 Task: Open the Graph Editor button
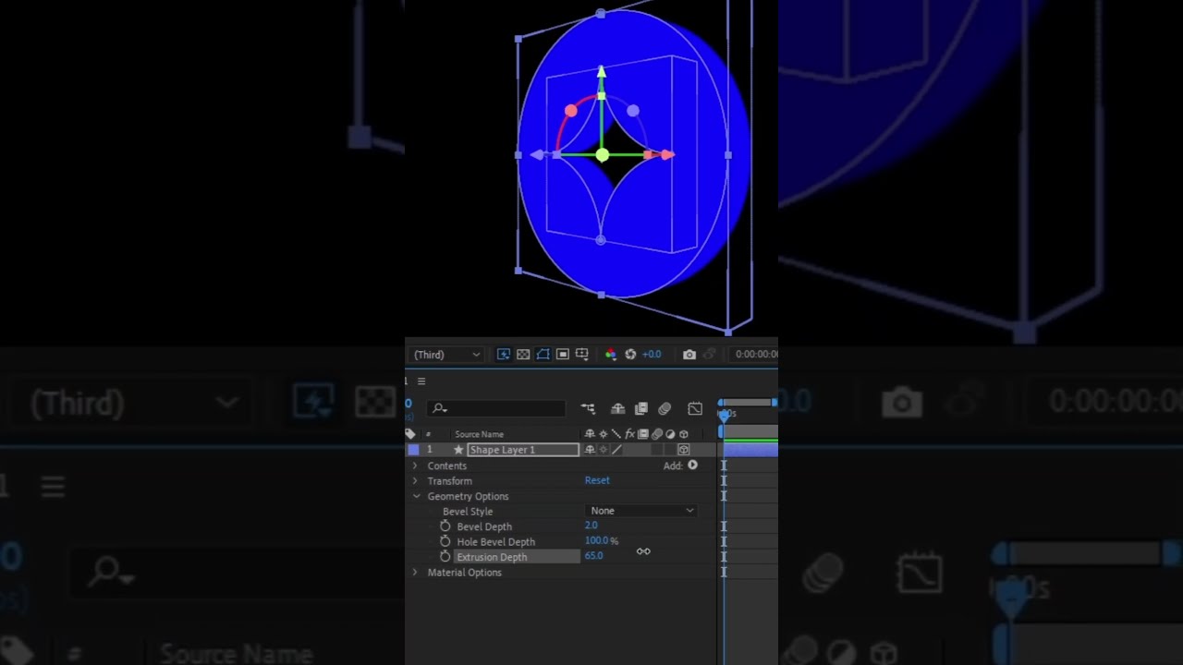click(695, 408)
